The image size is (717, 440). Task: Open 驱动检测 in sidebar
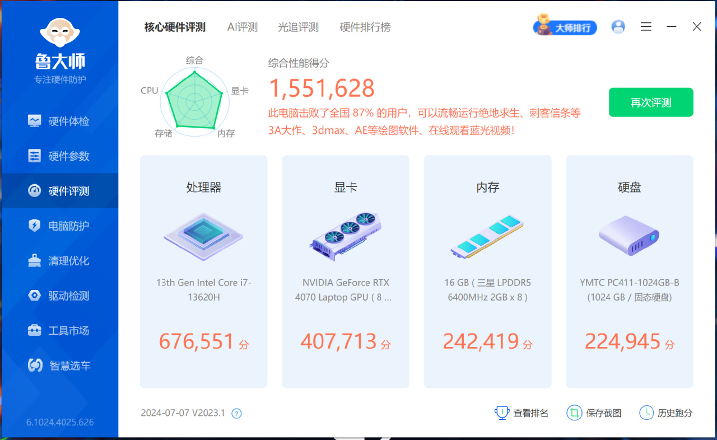click(x=59, y=296)
